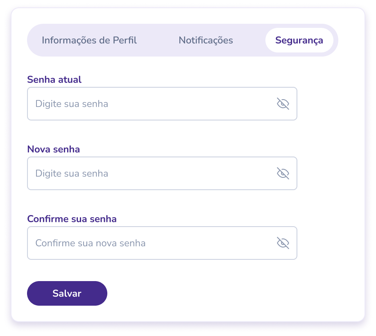Click the "Confirme sua nova senha" placeholder
Image resolution: width=376 pixels, height=336 pixels.
[x=91, y=243]
